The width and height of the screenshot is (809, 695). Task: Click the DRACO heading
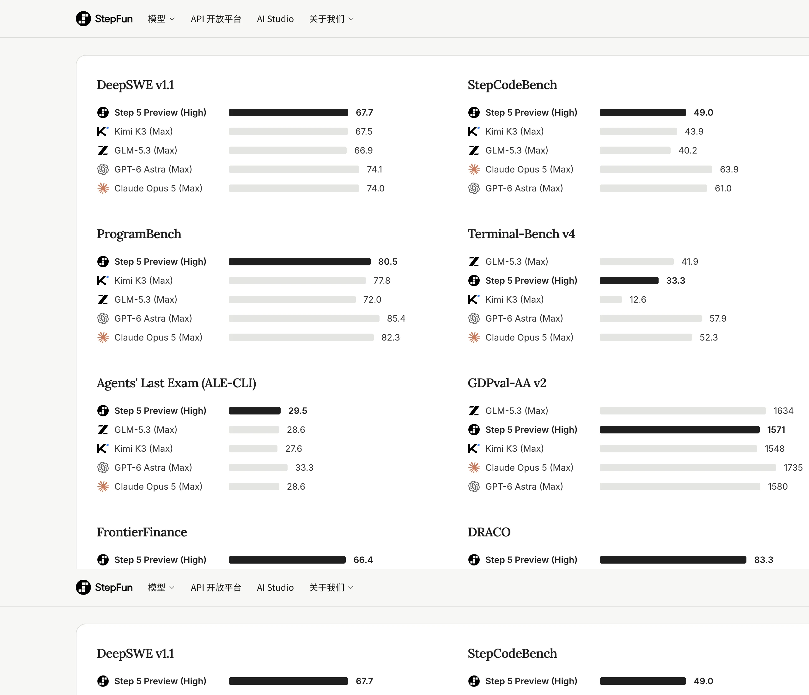point(489,532)
